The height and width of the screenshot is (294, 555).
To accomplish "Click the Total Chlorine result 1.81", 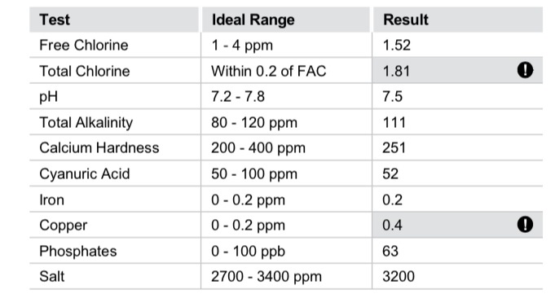I will [396, 71].
